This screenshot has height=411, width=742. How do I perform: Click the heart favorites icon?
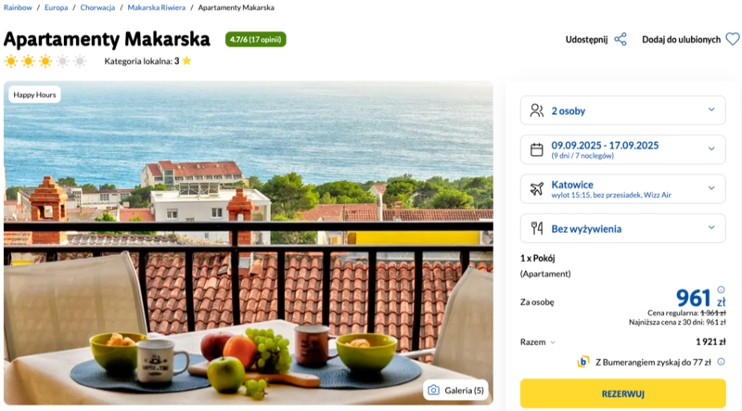(x=733, y=39)
